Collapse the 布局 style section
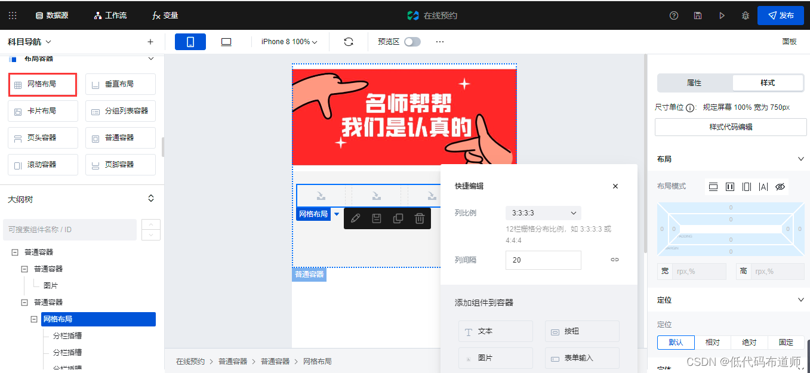Screen dimensions: 810x373 tap(801, 159)
